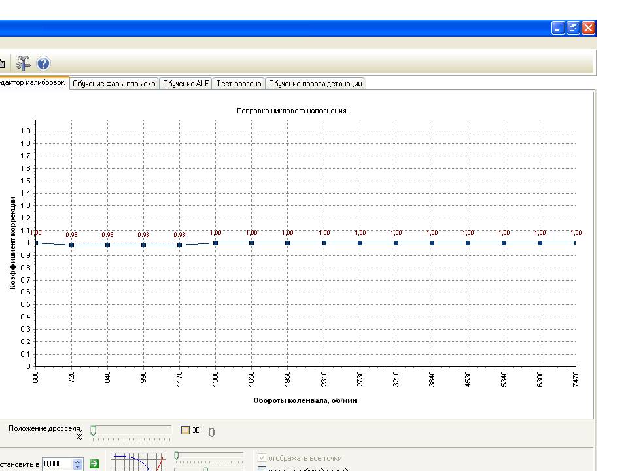
Task: Select the graph point at 600 rpm
Action: 36,243
